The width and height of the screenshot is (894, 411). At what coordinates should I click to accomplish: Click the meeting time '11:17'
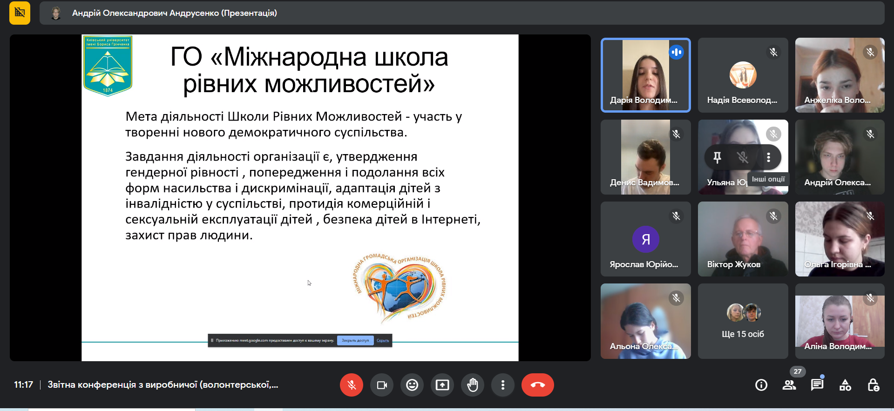click(x=23, y=385)
